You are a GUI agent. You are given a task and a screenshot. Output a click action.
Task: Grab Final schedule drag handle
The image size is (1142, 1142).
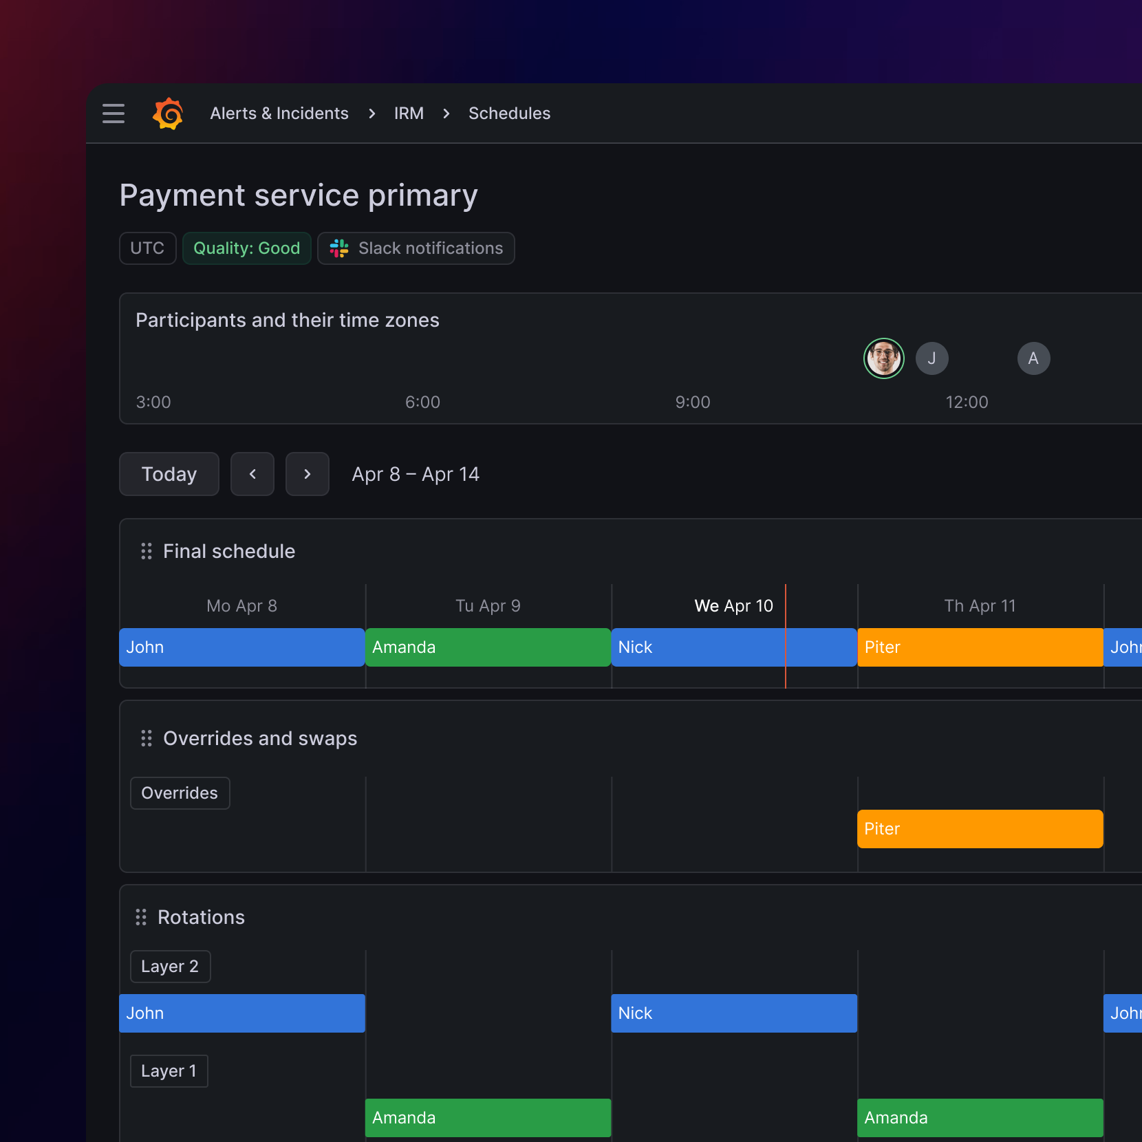(x=147, y=551)
